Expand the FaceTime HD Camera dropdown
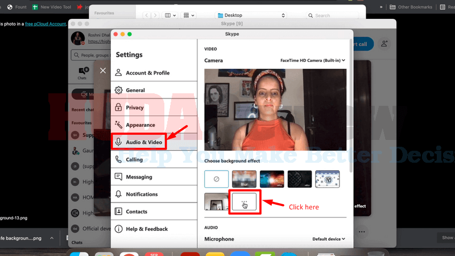Image resolution: width=455 pixels, height=256 pixels. (x=313, y=60)
